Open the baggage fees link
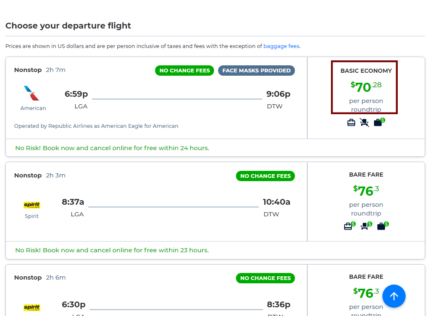 (x=281, y=46)
